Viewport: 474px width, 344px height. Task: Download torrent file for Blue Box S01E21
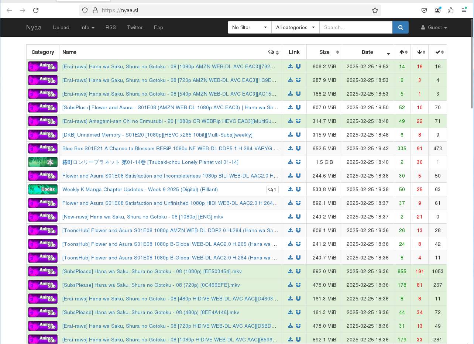(290, 148)
